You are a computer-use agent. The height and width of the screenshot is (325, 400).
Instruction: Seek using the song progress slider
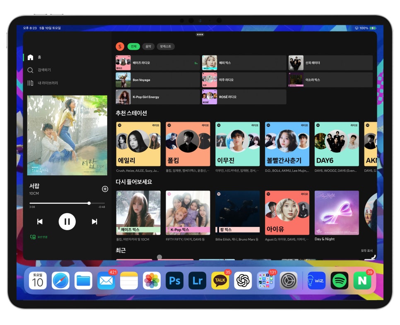coord(67,203)
